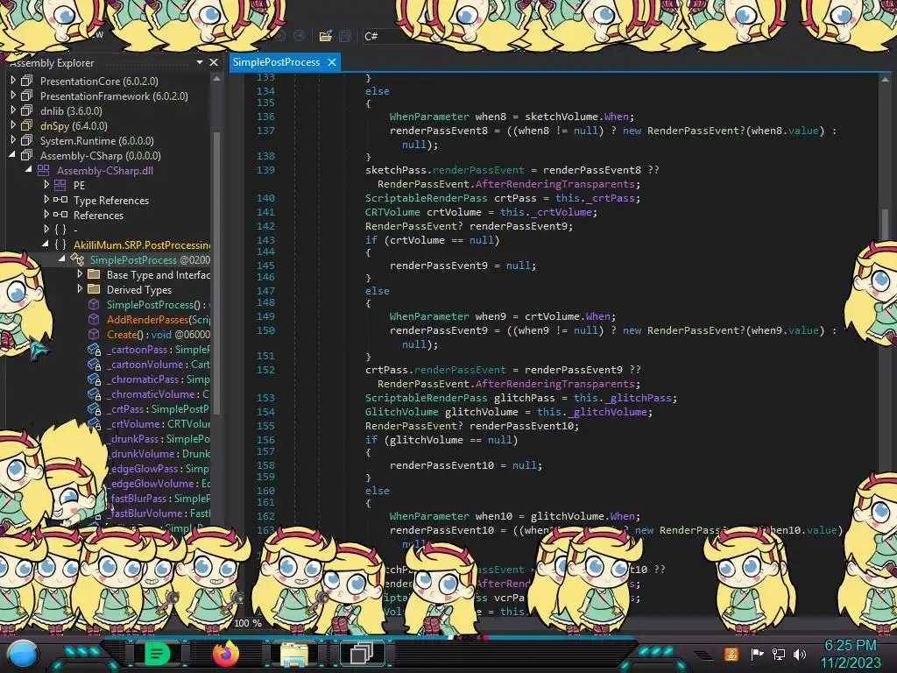Viewport: 897px width, 673px height.
Task: Click the Type References node icon
Action: 60,200
